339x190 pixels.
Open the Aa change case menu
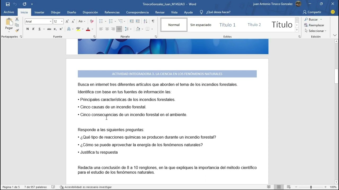pos(82,21)
